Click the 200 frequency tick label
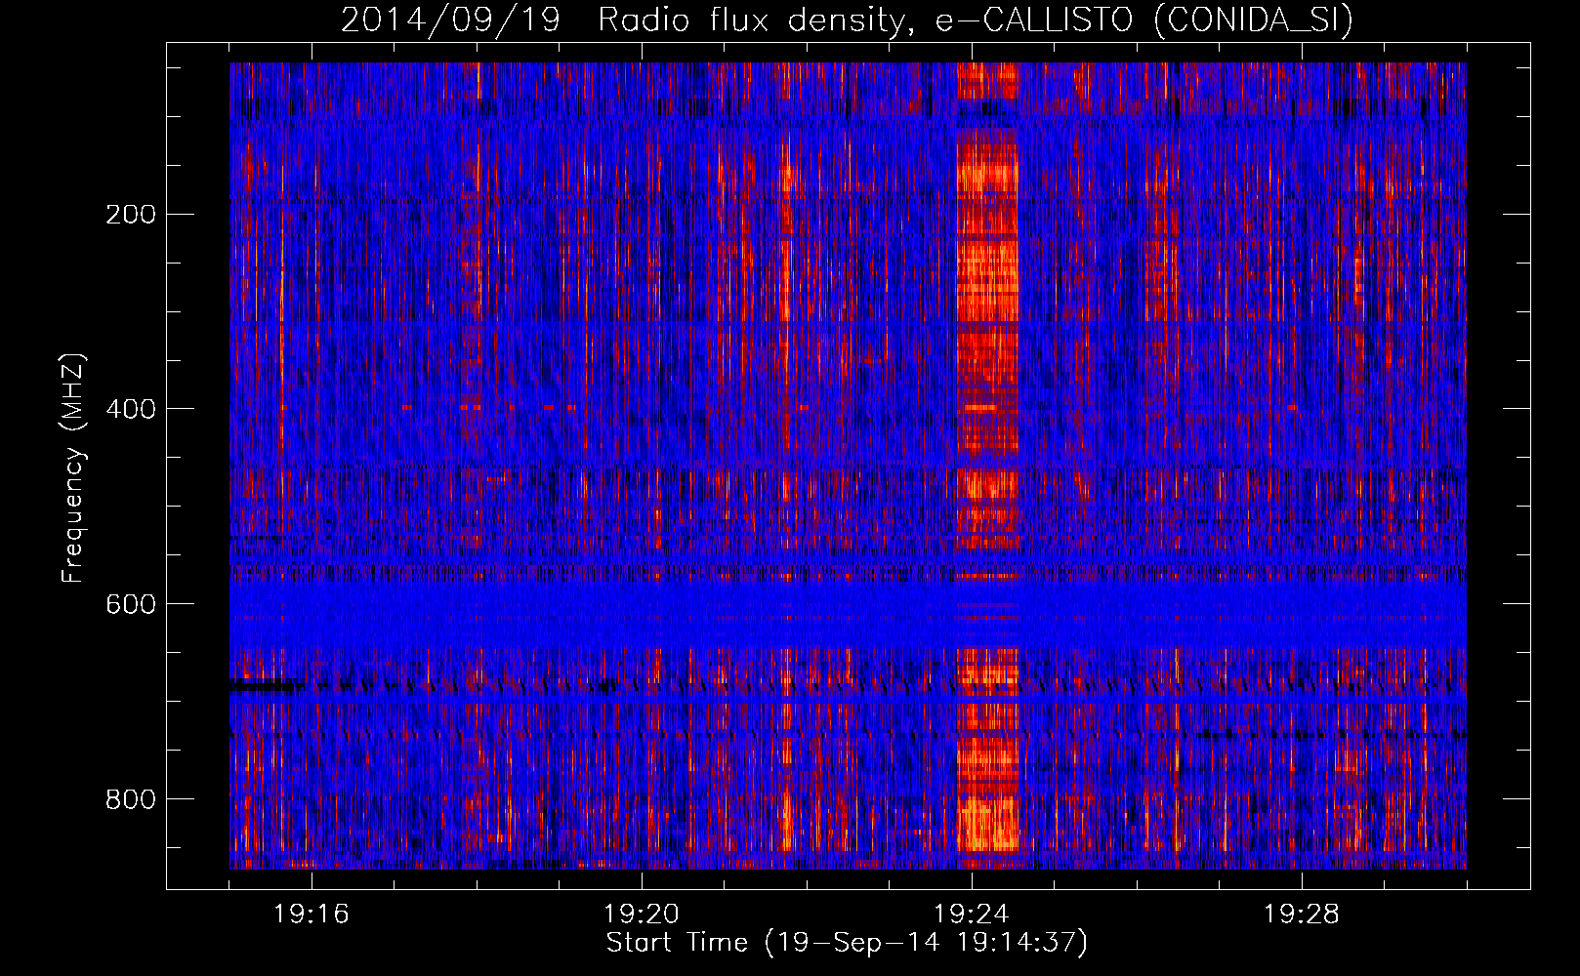This screenshot has height=976, width=1580. [130, 215]
